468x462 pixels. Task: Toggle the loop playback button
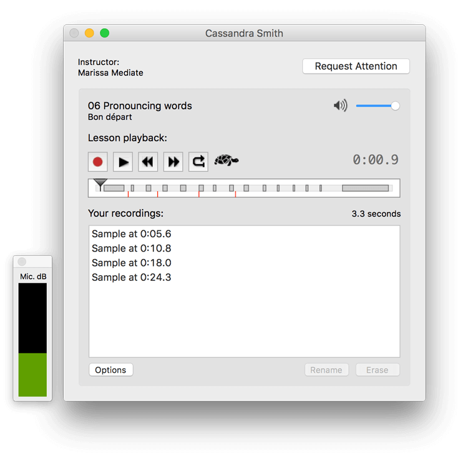click(x=198, y=162)
